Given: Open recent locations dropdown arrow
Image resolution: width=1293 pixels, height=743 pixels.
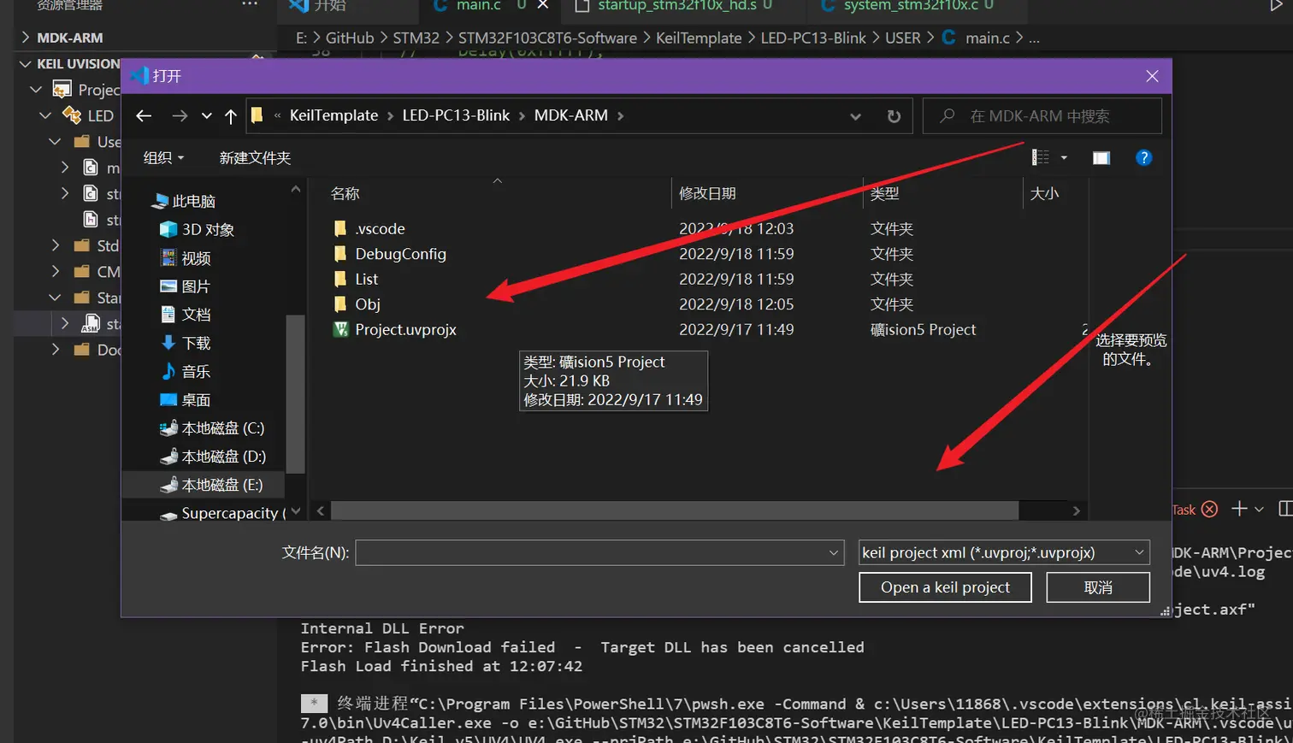Looking at the screenshot, I should coord(206,116).
